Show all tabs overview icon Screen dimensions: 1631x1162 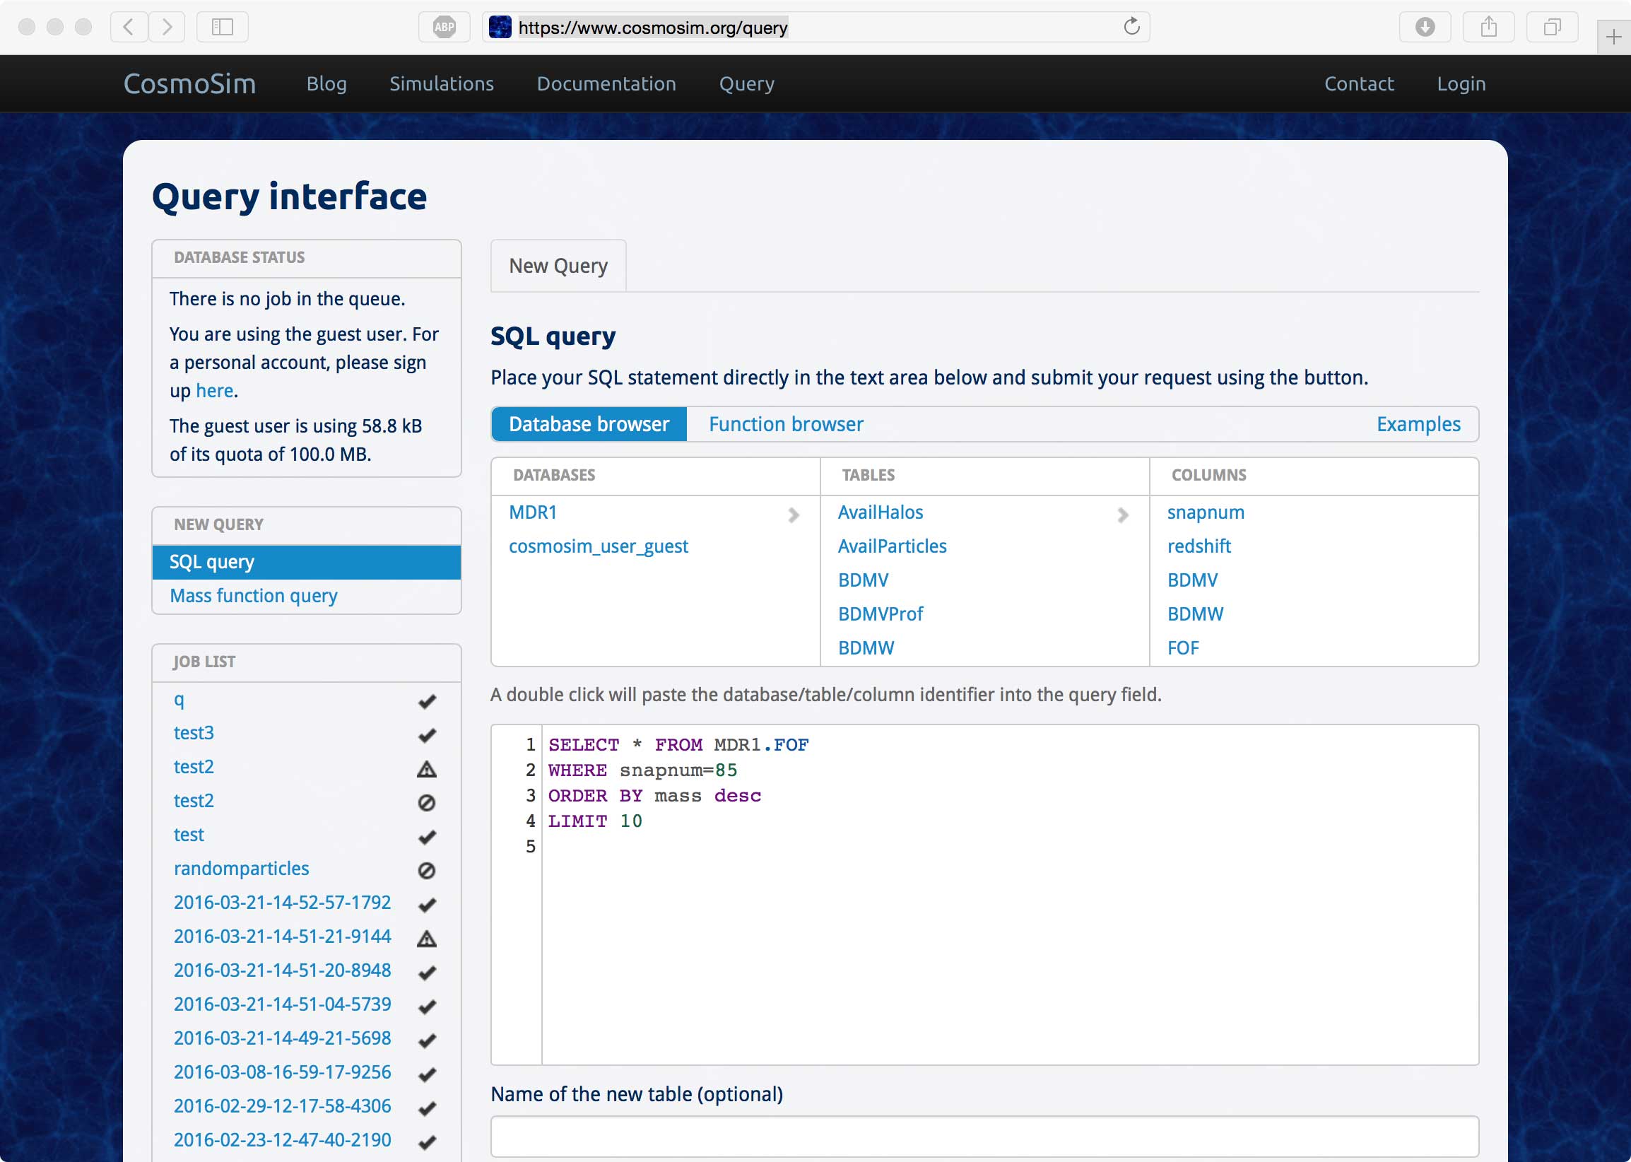point(1552,27)
